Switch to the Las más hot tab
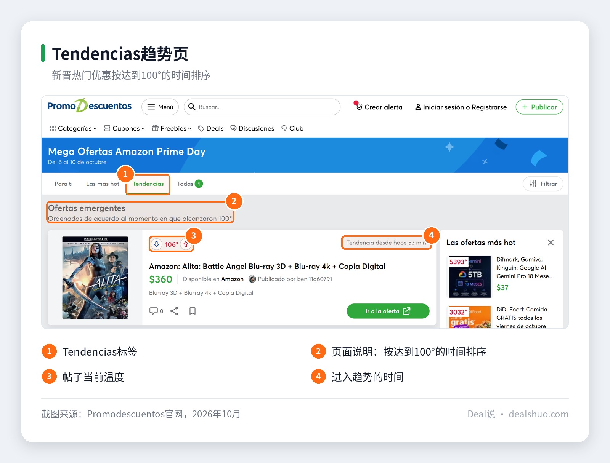 103,184
